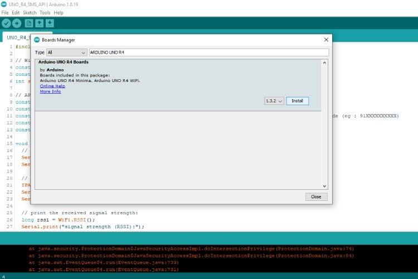Click the Arduino logo in Boards Manager title
Screen dimensions: 418x279
pos(37,40)
